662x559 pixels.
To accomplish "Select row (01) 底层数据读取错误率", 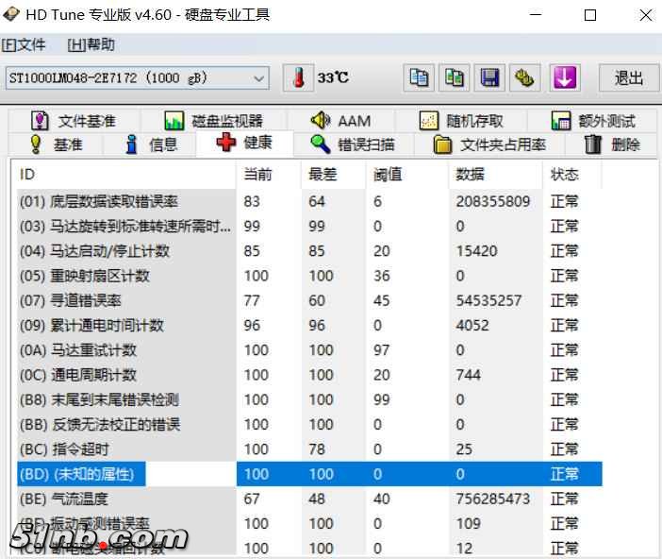I will (x=309, y=201).
